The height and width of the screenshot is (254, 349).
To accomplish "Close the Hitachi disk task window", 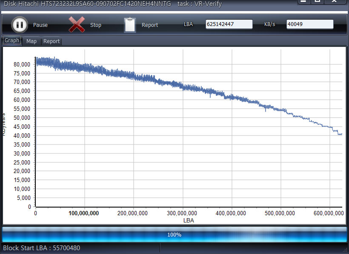I will (334, 2).
